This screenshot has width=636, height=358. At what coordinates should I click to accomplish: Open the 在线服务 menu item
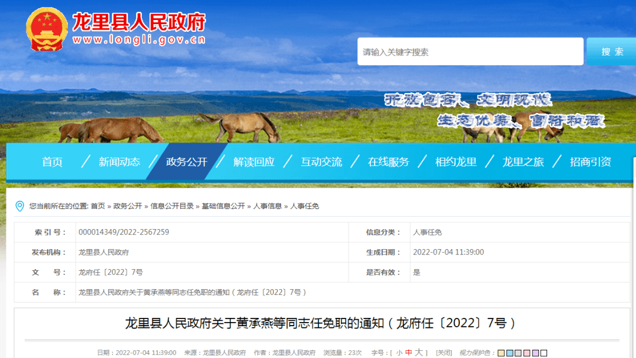pyautogui.click(x=388, y=162)
